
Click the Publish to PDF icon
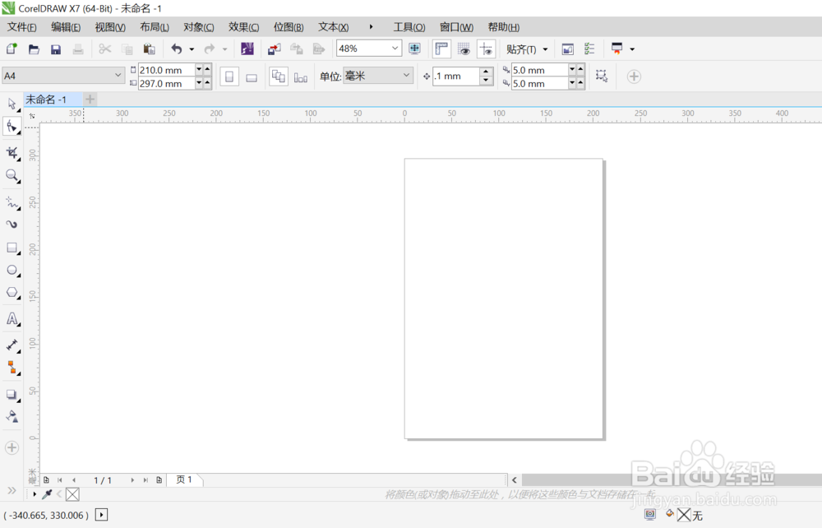click(x=319, y=49)
